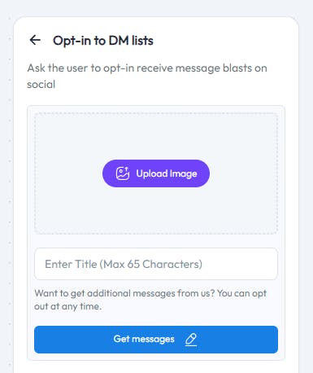This screenshot has width=313, height=373.
Task: Focus the Enter Title input field
Action: click(156, 264)
